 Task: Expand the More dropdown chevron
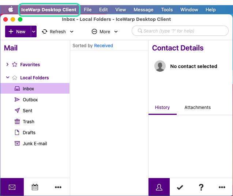coord(116,32)
